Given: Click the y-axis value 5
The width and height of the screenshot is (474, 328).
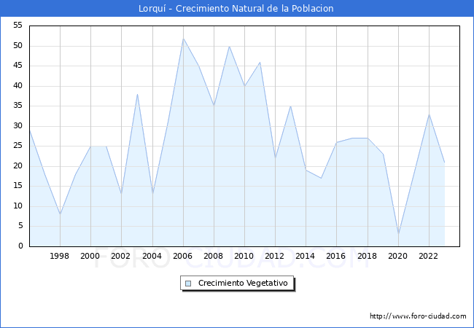Looking at the screenshot, I should point(20,226).
